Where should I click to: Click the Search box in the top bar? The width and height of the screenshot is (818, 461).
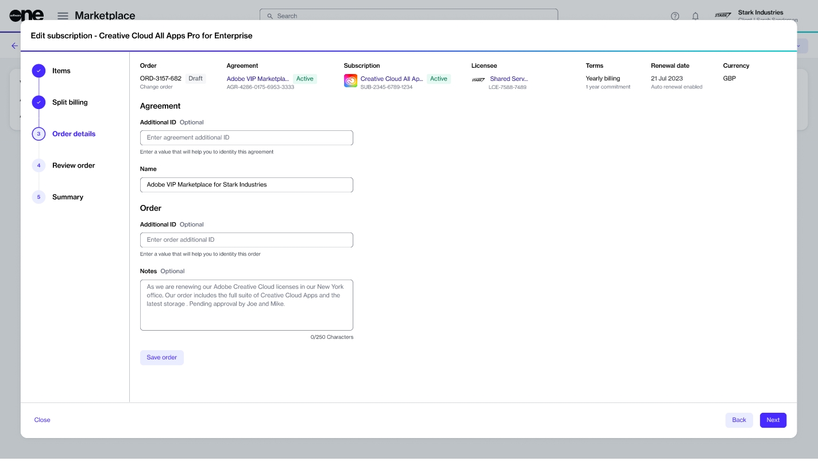pos(409,16)
